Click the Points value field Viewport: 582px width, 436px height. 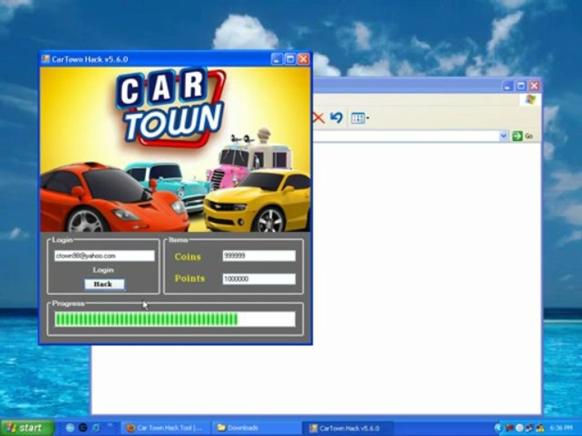click(x=259, y=279)
